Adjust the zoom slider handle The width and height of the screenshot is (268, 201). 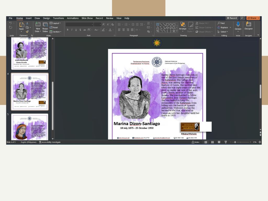point(235,142)
